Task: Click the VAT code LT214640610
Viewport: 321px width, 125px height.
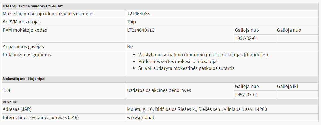Action: (x=141, y=30)
